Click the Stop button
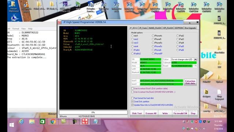 (x=193, y=113)
